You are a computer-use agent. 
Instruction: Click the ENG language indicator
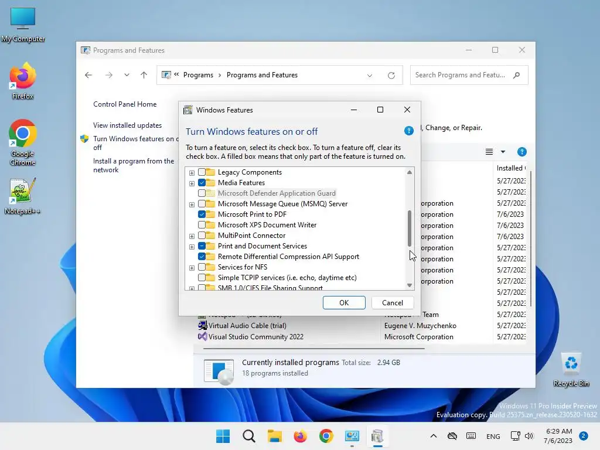[493, 436]
